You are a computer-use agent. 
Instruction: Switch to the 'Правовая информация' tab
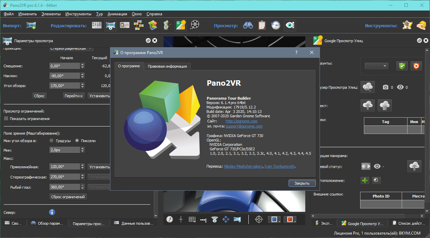click(167, 66)
